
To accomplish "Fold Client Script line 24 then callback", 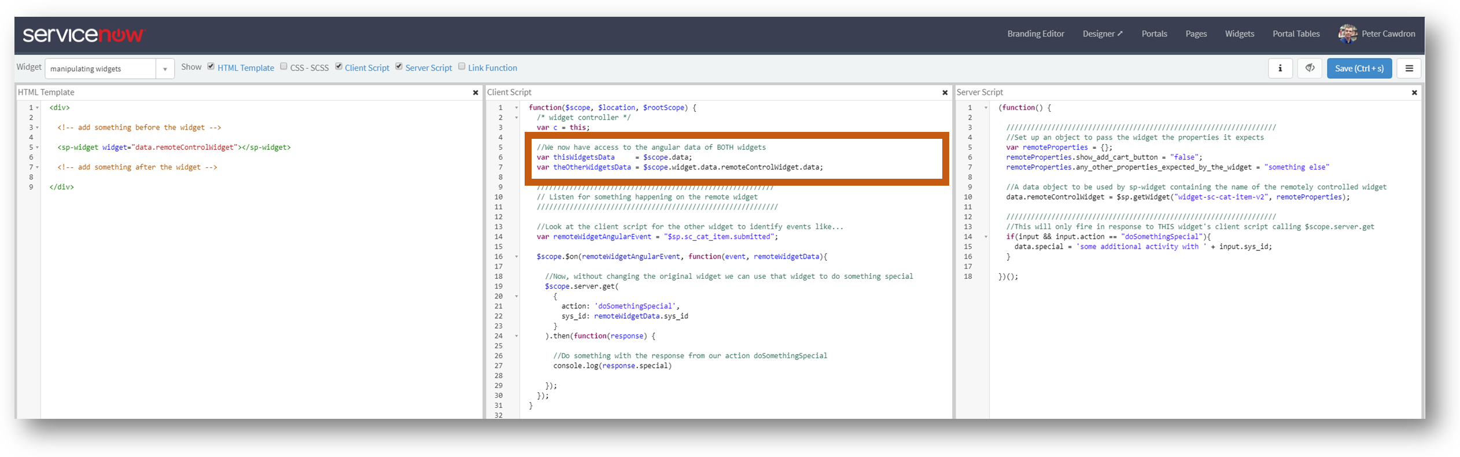I will [x=517, y=336].
